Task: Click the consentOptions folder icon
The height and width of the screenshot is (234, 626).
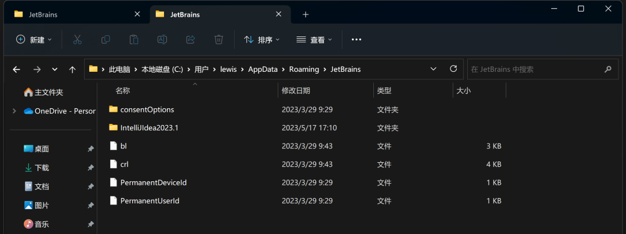Action: tap(114, 109)
